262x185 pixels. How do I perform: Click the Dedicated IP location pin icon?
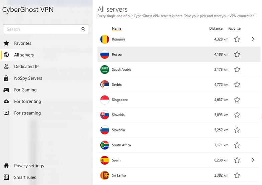pos(6,67)
